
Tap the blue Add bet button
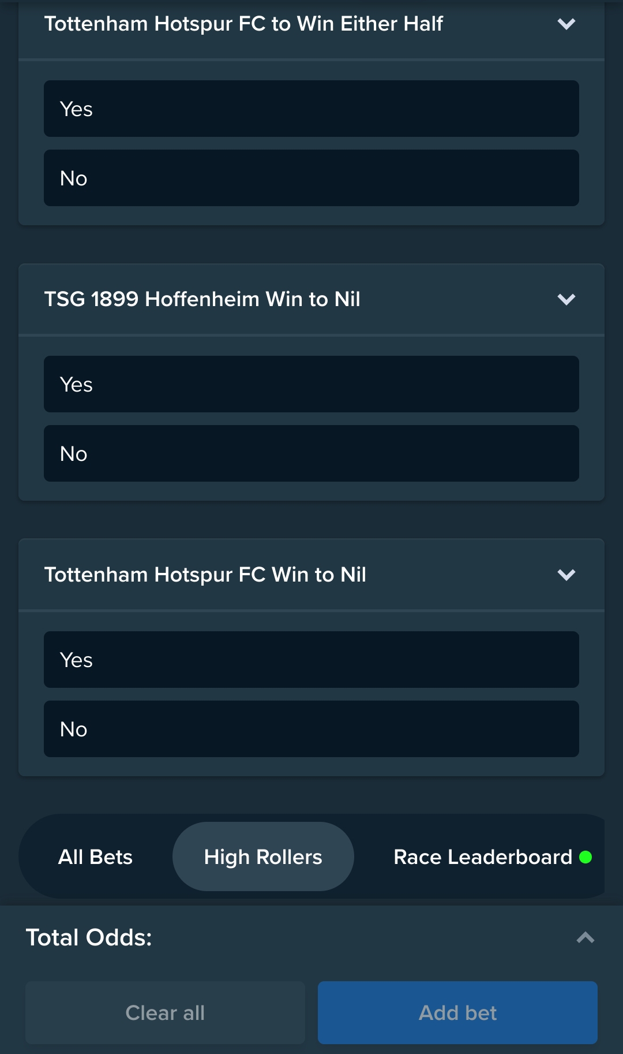pos(457,1012)
